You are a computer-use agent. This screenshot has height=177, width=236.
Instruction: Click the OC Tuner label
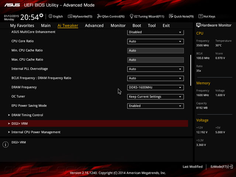point(18,96)
